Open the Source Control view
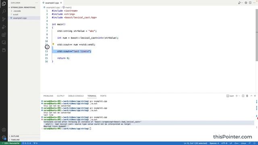 point(4,19)
